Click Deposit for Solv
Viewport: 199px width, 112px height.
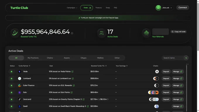point(166,92)
